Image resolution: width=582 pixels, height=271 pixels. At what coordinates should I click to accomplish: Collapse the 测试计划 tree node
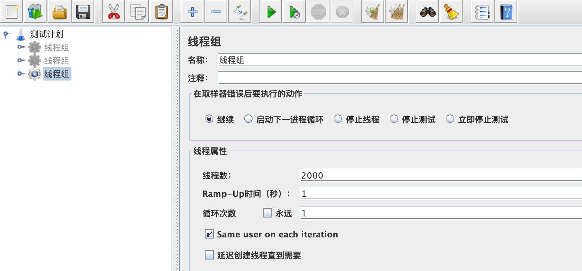tap(6, 34)
